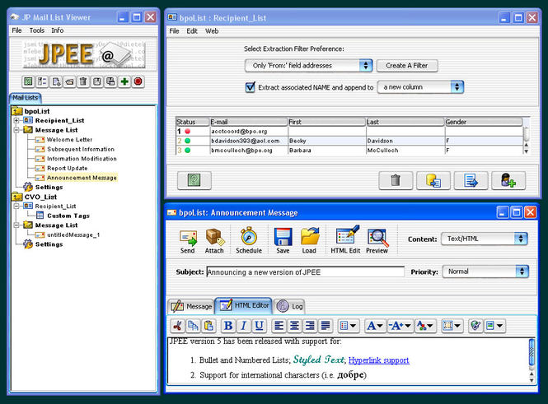Image resolution: width=548 pixels, height=404 pixels.
Task: Open the Info menu in Mail List Viewer
Action: tap(58, 30)
